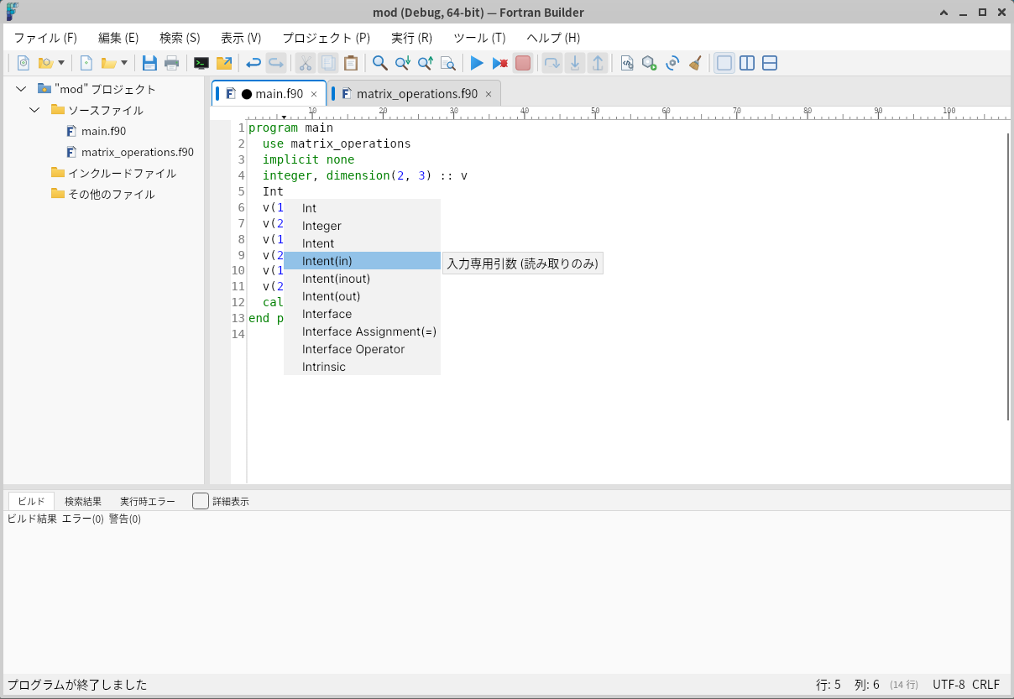Click the find magnifier icon

(x=380, y=63)
